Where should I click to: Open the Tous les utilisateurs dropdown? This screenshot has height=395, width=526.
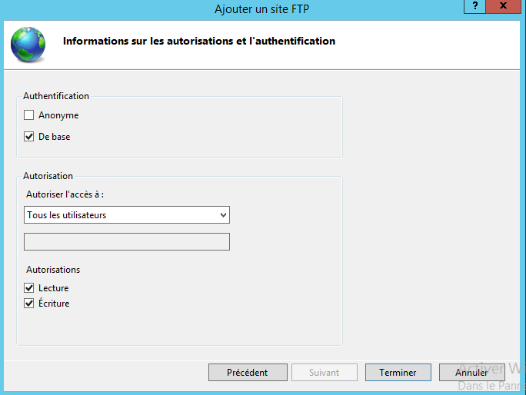pyautogui.click(x=127, y=215)
